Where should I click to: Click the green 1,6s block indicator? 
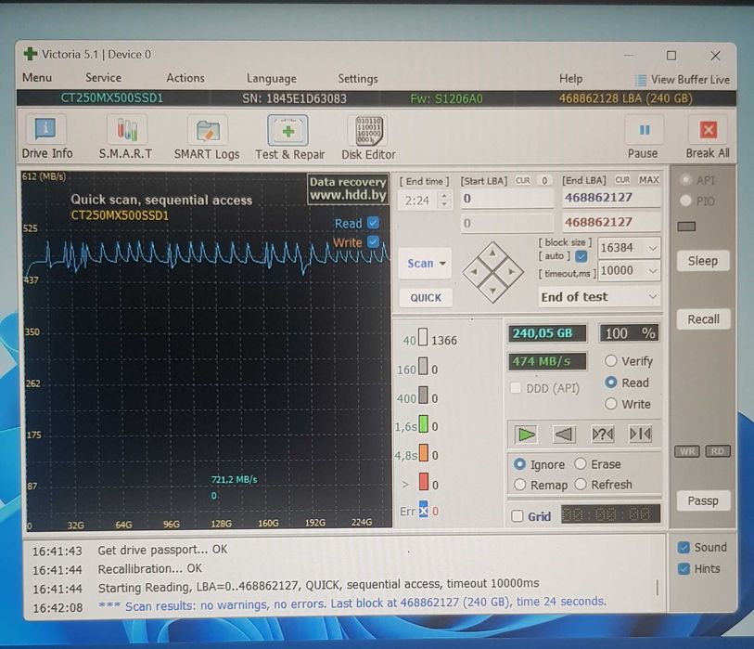pos(423,424)
